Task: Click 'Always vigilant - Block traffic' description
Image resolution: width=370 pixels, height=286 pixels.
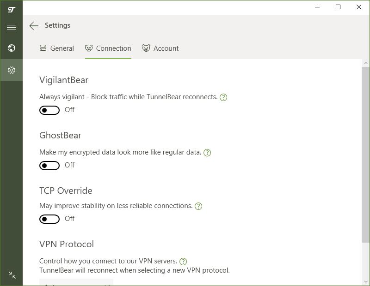Action: pyautogui.click(x=129, y=97)
